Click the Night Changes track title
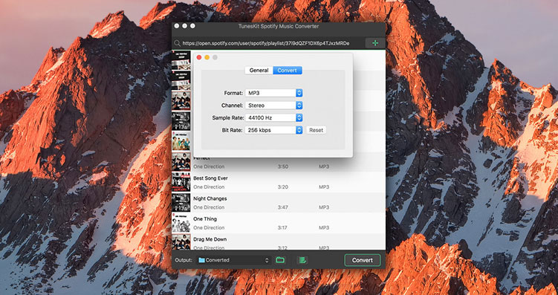558x295 pixels. [x=210, y=198]
